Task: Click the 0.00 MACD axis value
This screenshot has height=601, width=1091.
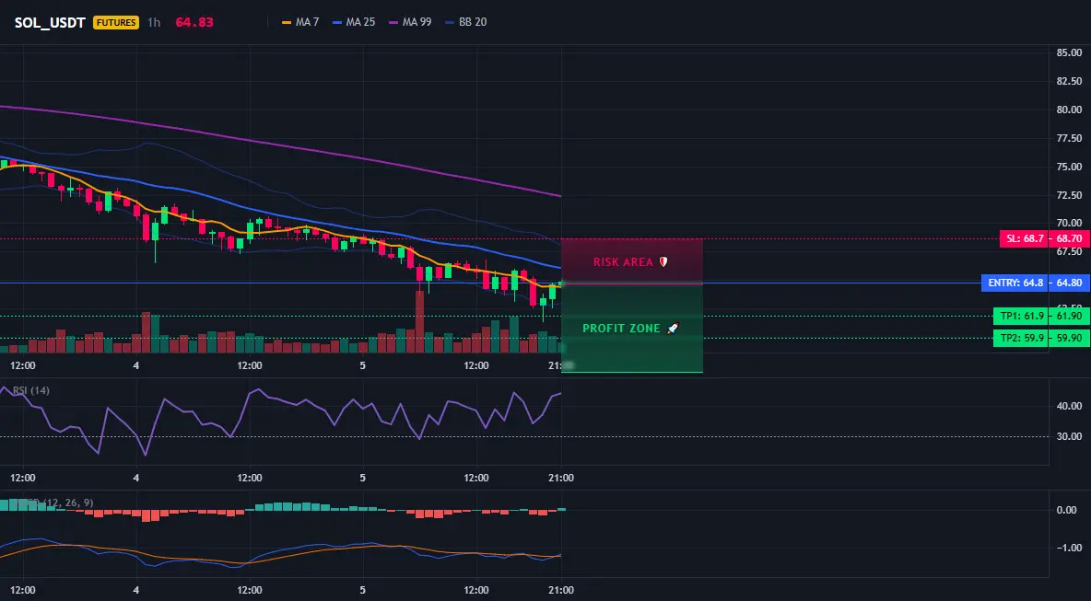Action: tap(1067, 510)
